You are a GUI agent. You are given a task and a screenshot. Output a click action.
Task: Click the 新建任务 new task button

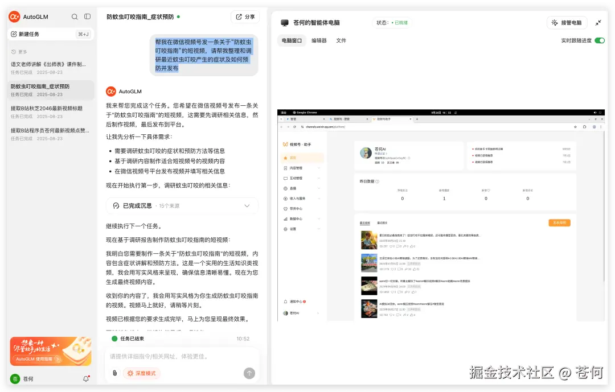click(51, 34)
